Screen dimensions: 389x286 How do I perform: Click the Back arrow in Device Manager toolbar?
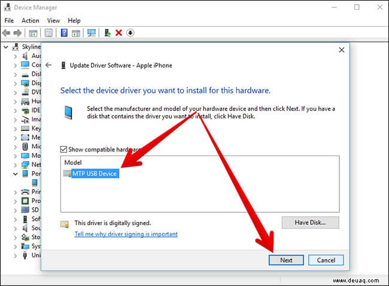[x=6, y=33]
